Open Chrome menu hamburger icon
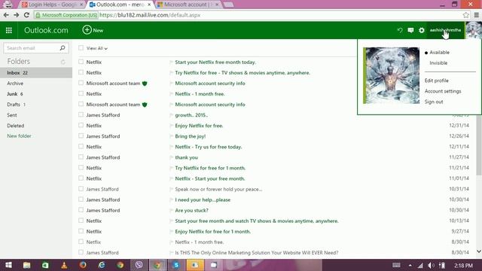Viewport: 482px width, 271px height. click(477, 15)
